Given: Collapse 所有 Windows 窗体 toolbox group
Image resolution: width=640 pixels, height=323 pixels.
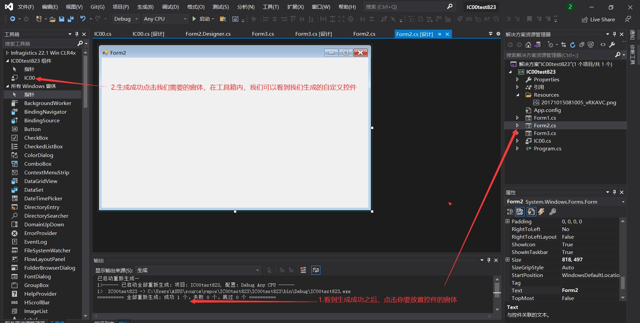Looking at the screenshot, I should (x=8, y=86).
